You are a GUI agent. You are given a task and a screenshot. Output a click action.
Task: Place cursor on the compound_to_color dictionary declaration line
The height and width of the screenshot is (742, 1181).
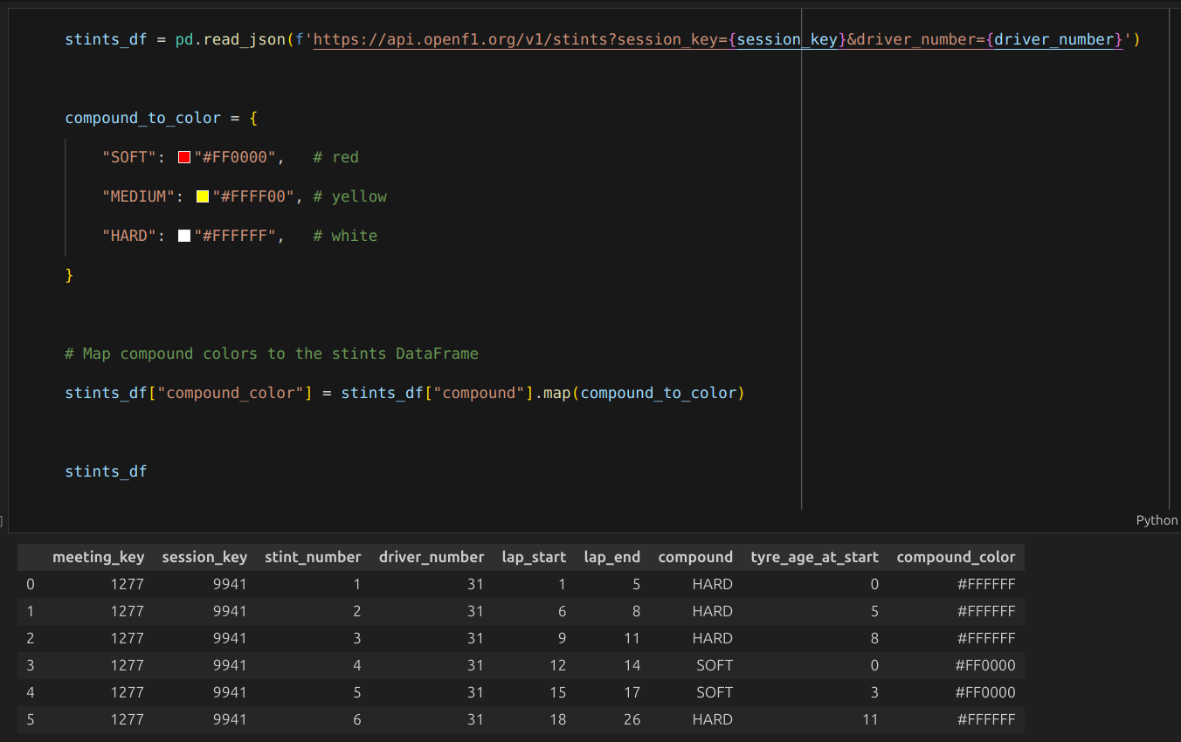coord(162,118)
